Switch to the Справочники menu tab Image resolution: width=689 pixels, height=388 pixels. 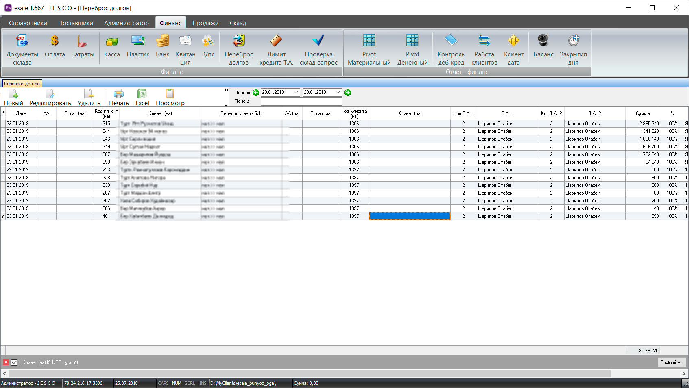28,23
